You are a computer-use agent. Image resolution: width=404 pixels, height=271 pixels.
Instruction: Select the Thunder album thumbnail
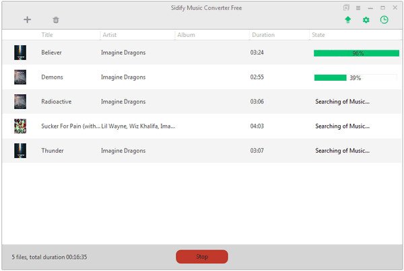[20, 151]
